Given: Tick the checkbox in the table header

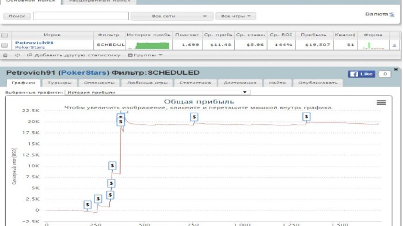Looking at the screenshot, I should click(5, 35).
